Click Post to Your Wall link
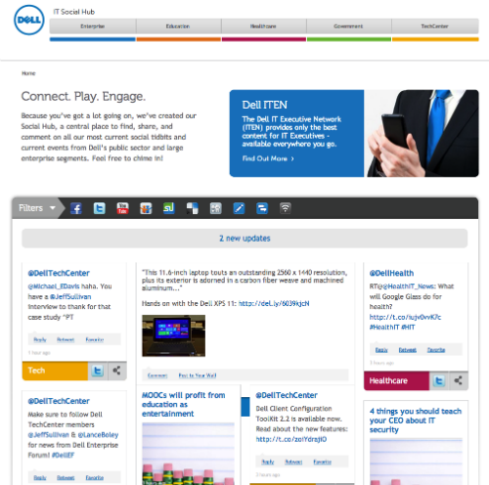The image size is (489, 485). [x=198, y=375]
